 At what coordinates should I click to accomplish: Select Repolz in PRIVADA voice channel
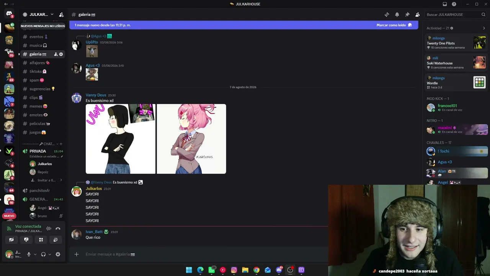[x=45, y=172]
